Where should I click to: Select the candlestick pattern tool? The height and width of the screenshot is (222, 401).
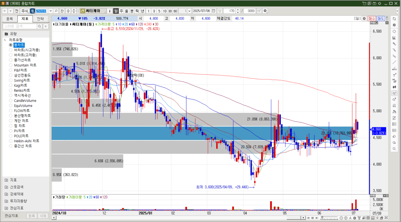394,87
